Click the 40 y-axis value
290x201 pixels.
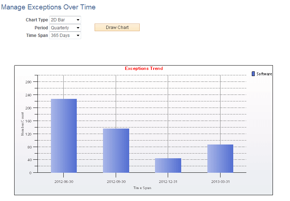click(29, 160)
